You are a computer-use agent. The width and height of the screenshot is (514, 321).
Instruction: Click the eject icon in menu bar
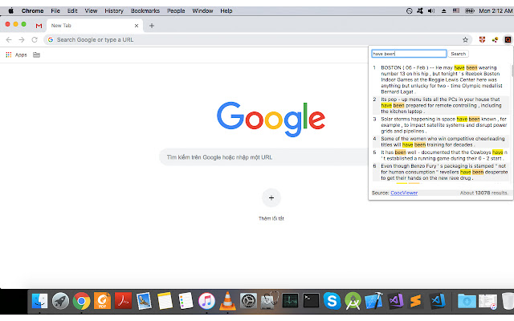(443, 10)
